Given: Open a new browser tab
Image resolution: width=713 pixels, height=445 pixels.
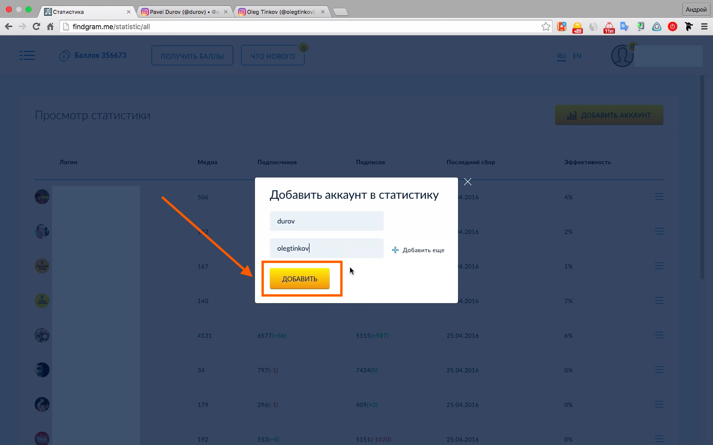Looking at the screenshot, I should pos(341,12).
